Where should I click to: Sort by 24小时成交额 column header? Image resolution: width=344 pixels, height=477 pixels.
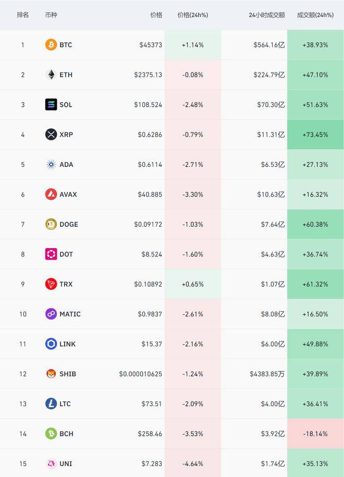[x=267, y=15]
